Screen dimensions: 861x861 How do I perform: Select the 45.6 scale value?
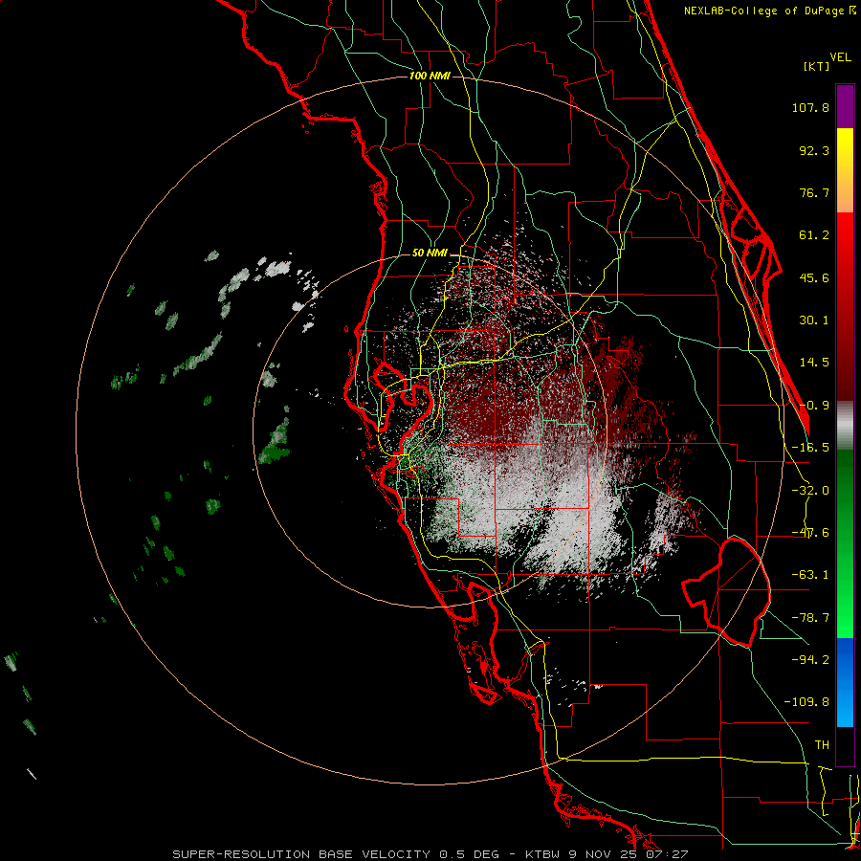pyautogui.click(x=814, y=277)
